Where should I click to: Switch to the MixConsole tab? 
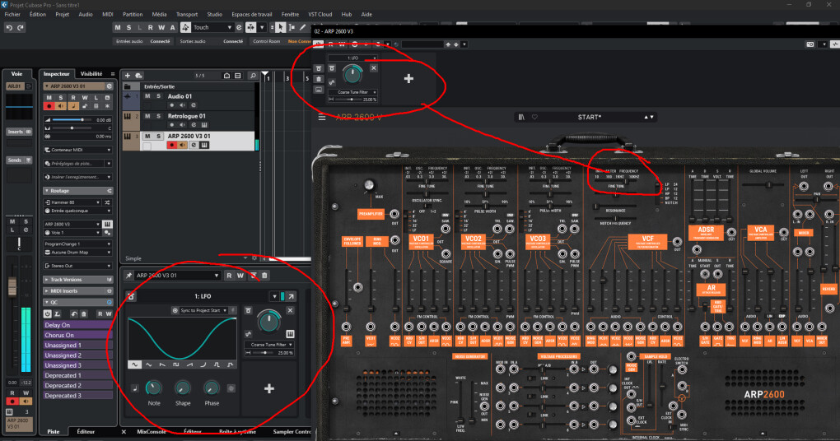151,431
